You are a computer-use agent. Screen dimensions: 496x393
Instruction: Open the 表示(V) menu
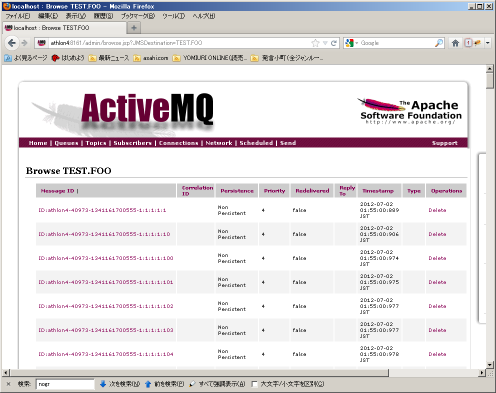pos(75,16)
